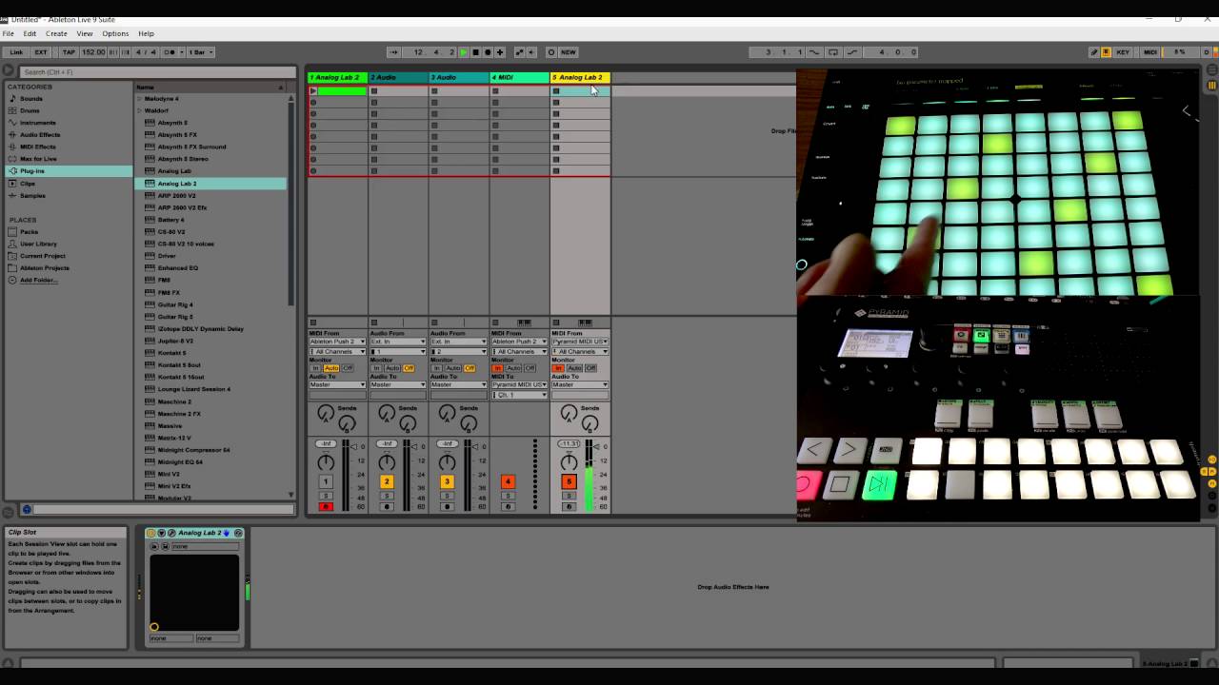Expand the Melodyne 4 folder
Viewport: 1219px width, 685px height.
(139, 99)
